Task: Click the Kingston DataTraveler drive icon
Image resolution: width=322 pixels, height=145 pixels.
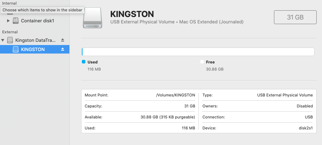Action: pyautogui.click(x=10, y=40)
